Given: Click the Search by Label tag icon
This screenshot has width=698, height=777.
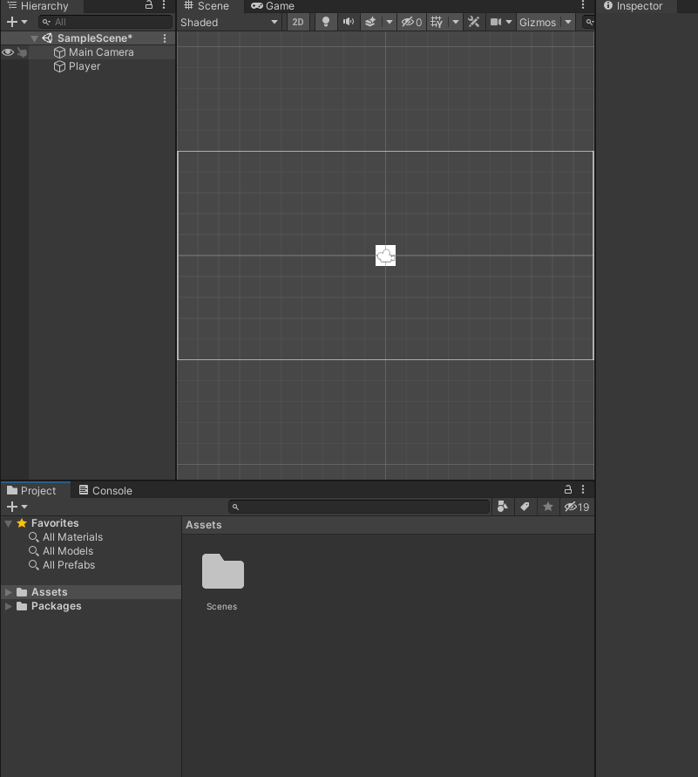Looking at the screenshot, I should 525,507.
